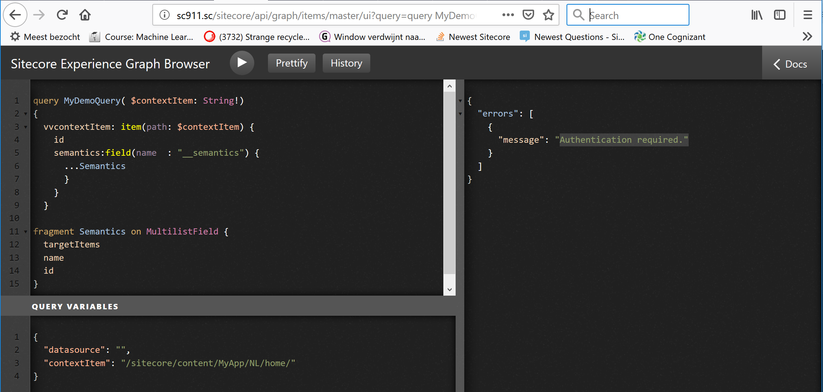Click the browser Forward arrow button
The width and height of the screenshot is (823, 392).
click(39, 15)
